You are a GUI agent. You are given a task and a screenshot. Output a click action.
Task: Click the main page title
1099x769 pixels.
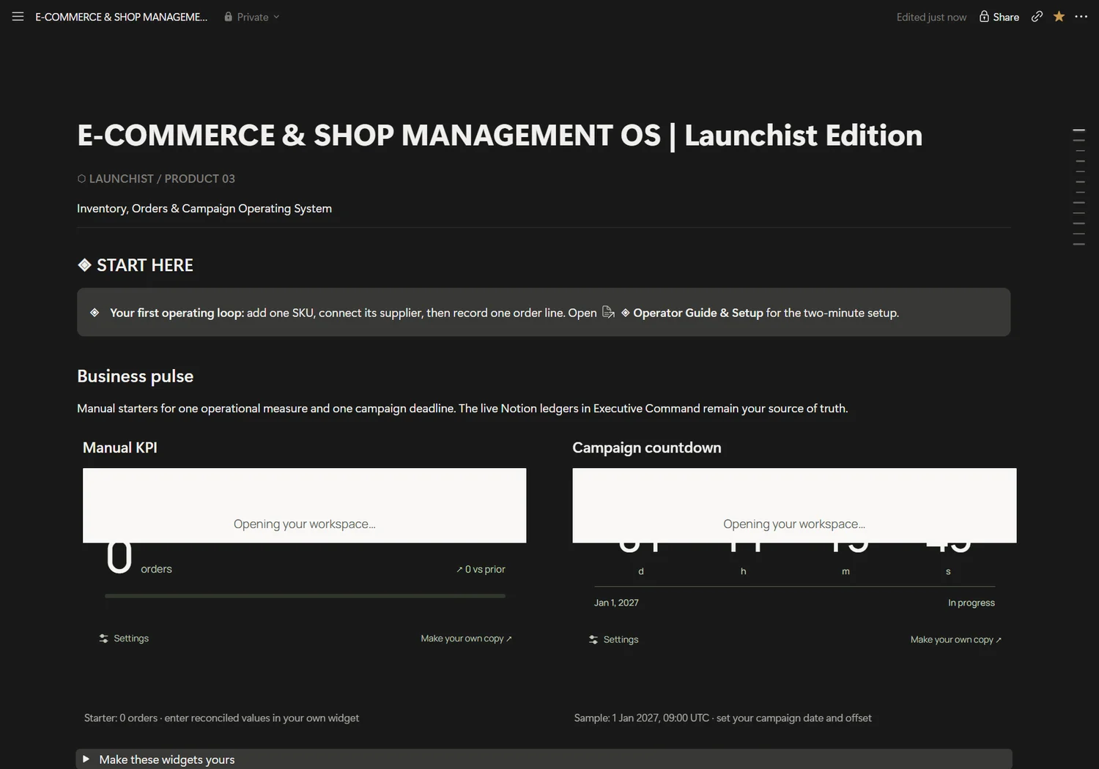pyautogui.click(x=500, y=135)
